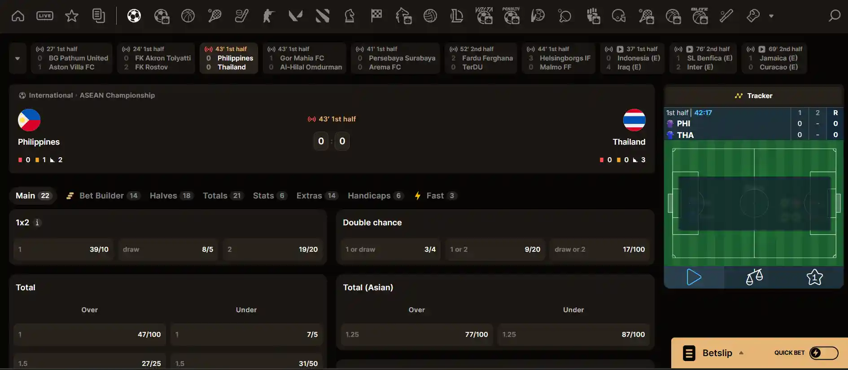
Task: Open the Fast markets tab
Action: (436, 196)
